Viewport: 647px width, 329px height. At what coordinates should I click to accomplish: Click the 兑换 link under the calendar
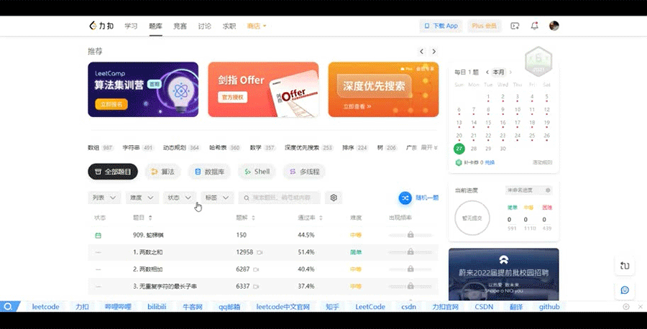[490, 162]
